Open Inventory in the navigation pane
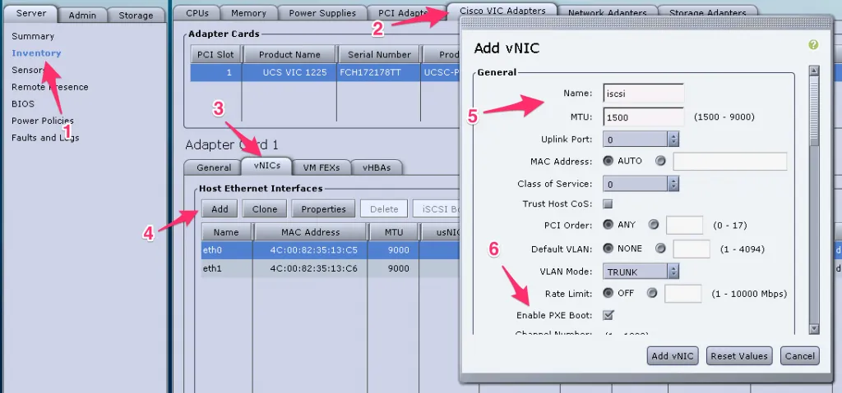The width and height of the screenshot is (842, 393). pos(36,53)
